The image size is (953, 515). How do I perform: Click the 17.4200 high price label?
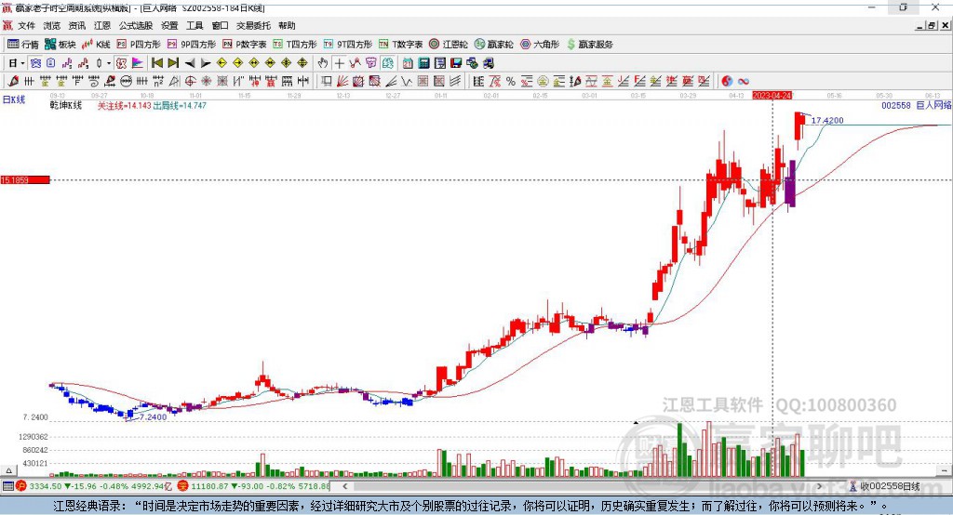tap(827, 120)
